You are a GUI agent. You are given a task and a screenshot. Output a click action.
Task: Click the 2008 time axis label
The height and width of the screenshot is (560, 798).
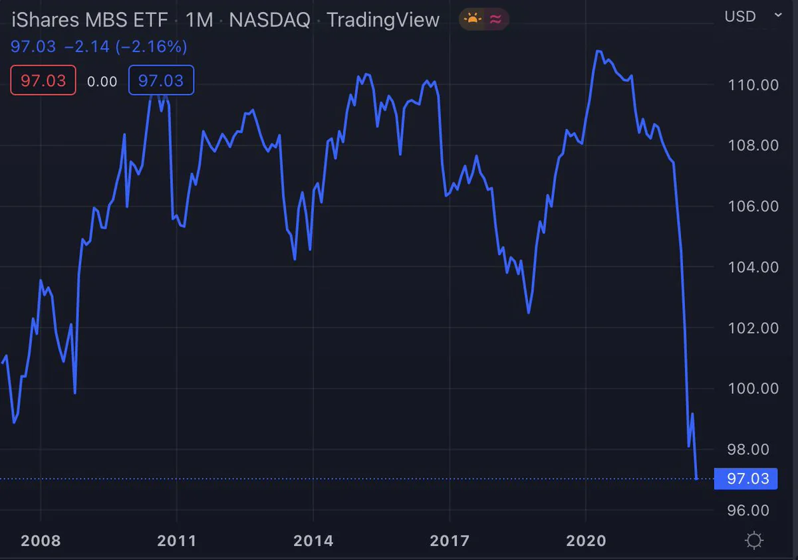[x=41, y=541]
